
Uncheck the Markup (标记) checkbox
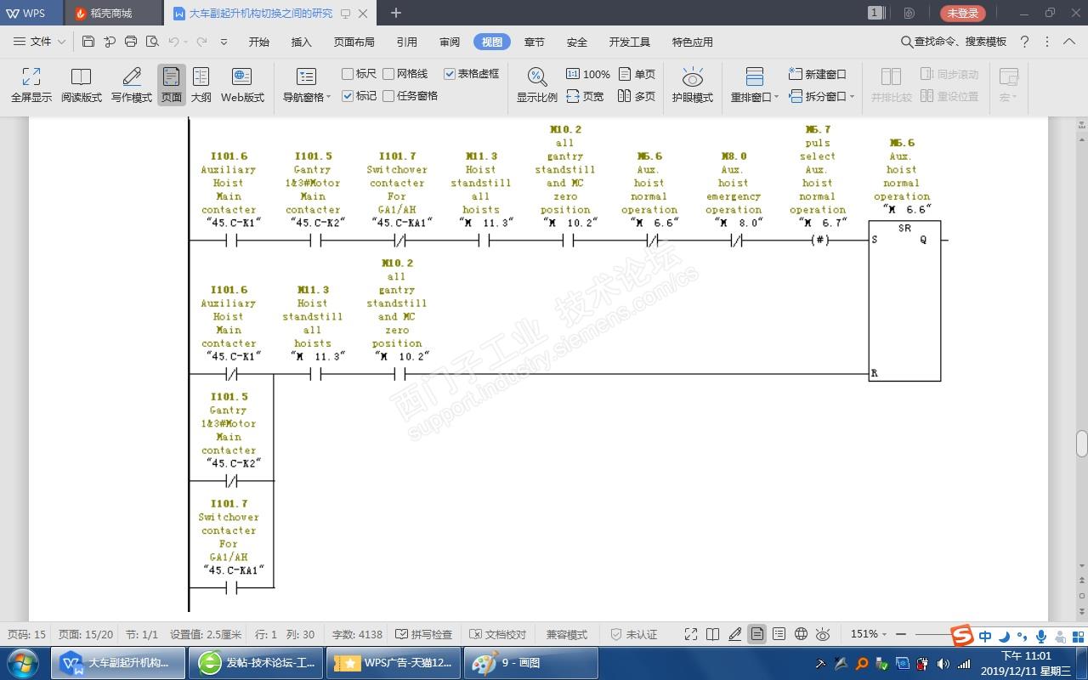pos(348,96)
